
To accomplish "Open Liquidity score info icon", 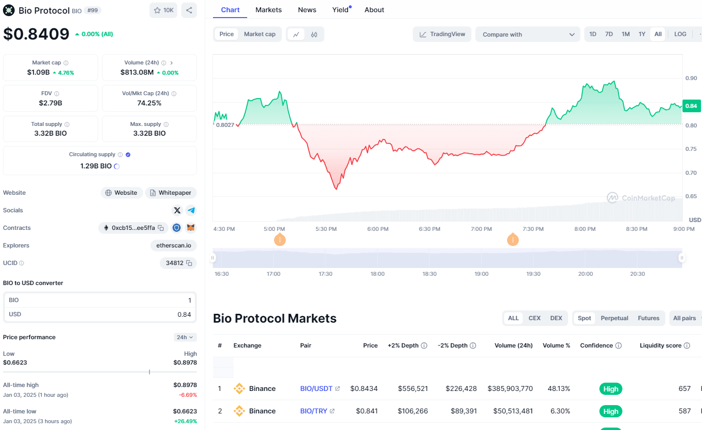I will (x=687, y=346).
